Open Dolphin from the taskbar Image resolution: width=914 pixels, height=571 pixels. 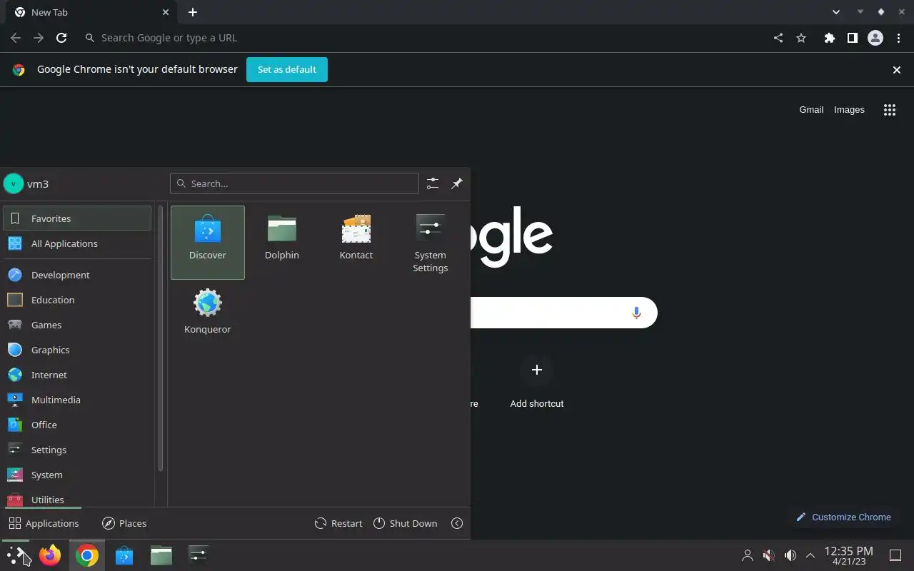(x=161, y=555)
